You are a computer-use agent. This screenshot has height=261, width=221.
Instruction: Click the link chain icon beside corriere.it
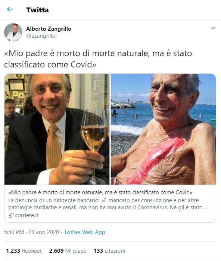click(x=11, y=215)
